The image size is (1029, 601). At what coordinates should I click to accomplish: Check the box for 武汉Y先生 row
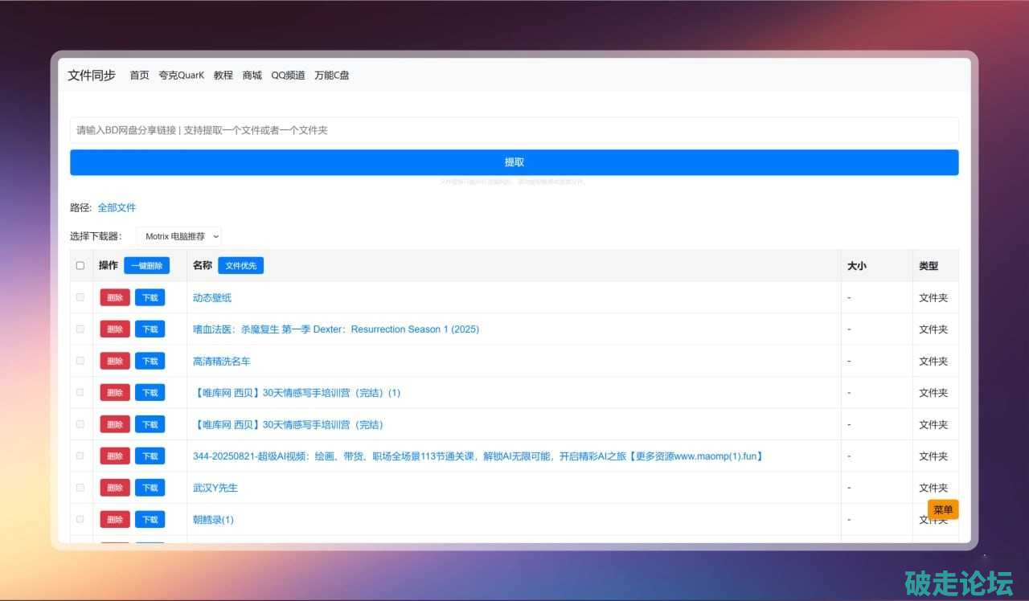pos(80,488)
